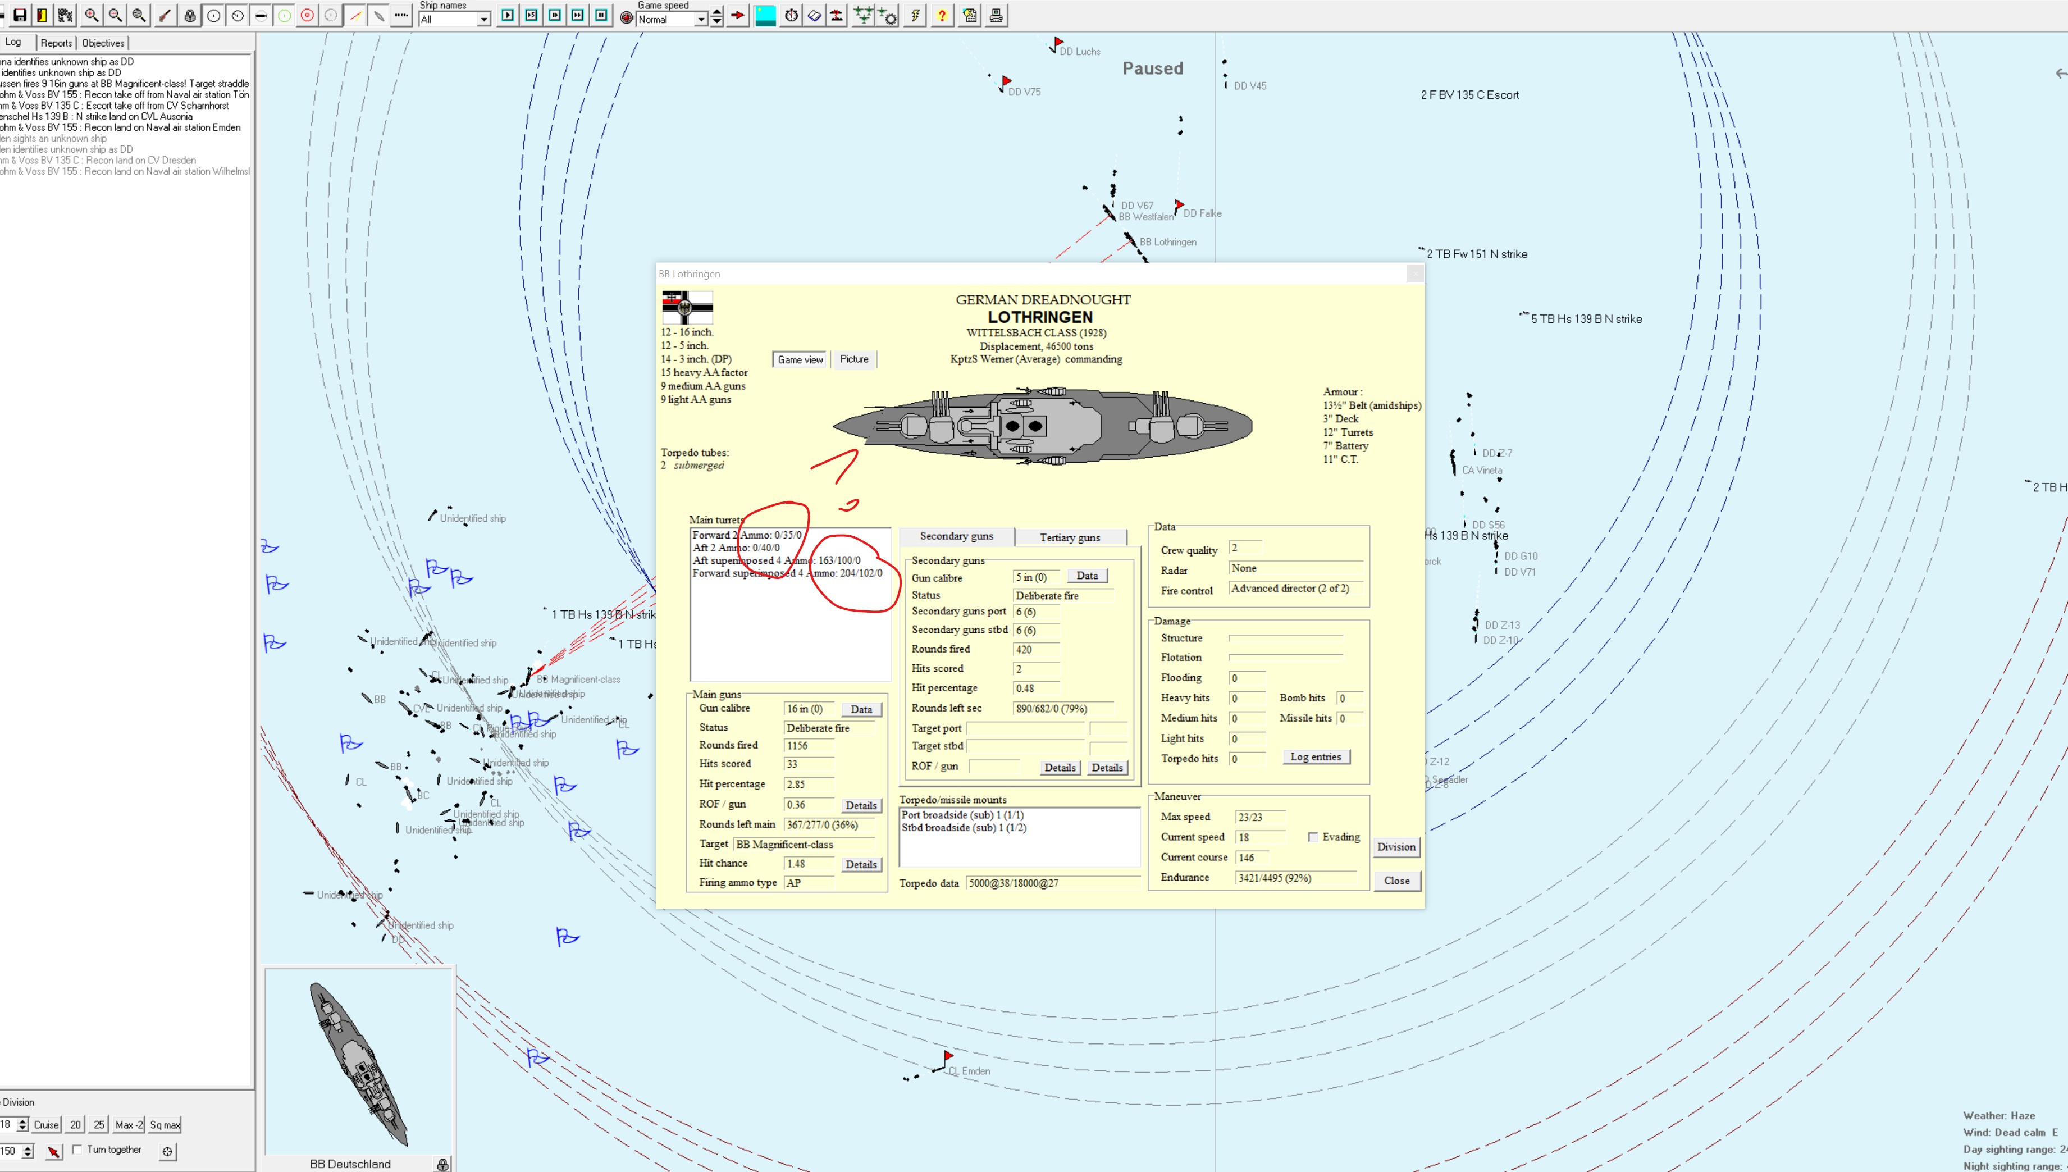Click Details button next to ROF / gun 0.36

[861, 806]
